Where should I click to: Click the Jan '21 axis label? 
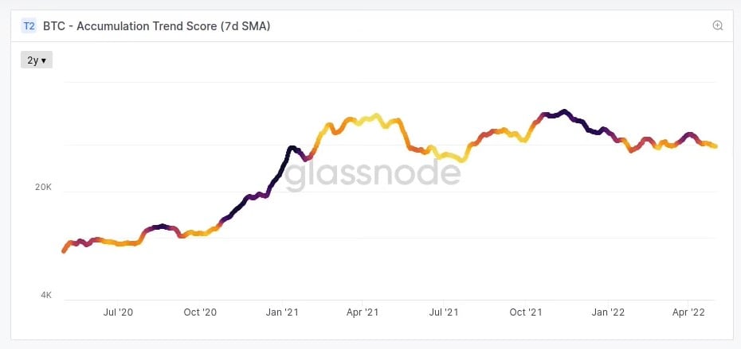pyautogui.click(x=281, y=312)
